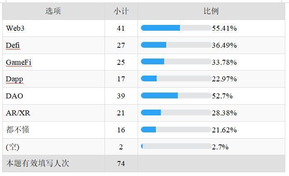Click the DAO 52.7% progress bar
Image resolution: width=289 pixels, height=176 pixels.
coord(176,96)
